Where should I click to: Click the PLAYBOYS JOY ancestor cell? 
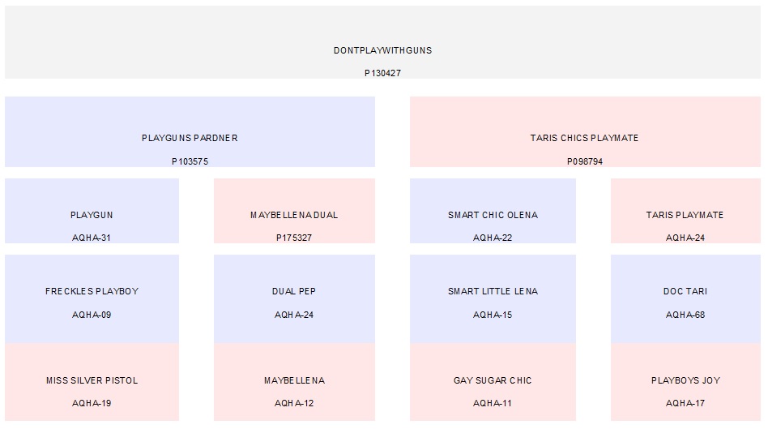685,380
